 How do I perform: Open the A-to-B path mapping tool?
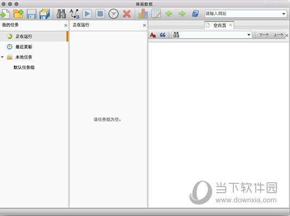point(75,14)
